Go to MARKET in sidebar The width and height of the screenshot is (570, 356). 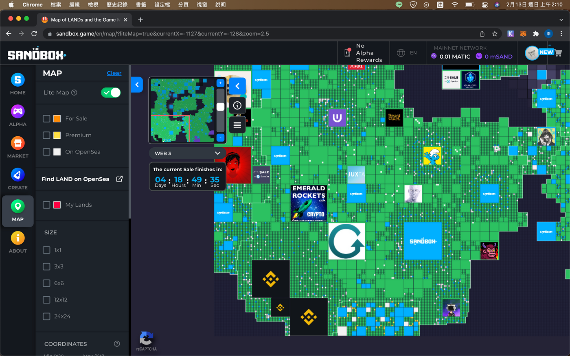point(18,147)
